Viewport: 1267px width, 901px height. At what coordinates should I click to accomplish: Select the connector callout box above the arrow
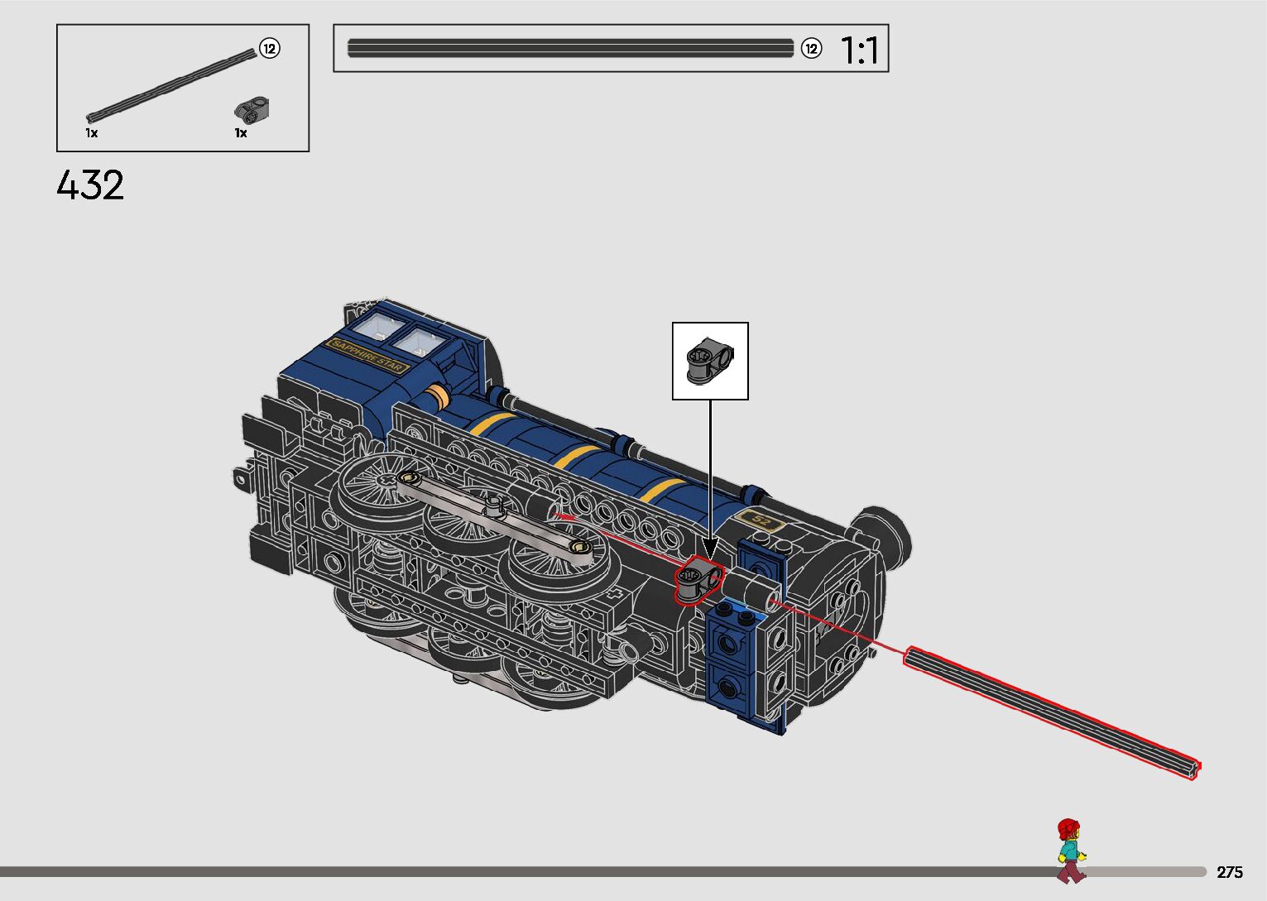pyautogui.click(x=710, y=362)
